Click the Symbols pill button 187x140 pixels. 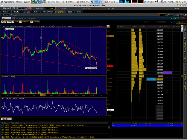coord(170,15)
